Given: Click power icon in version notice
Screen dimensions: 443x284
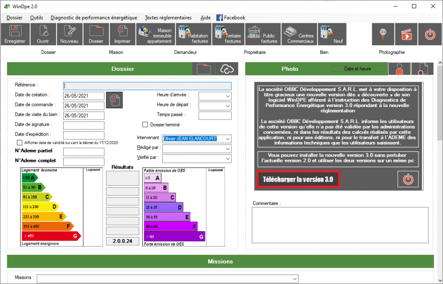Looking at the screenshot, I should 408,179.
